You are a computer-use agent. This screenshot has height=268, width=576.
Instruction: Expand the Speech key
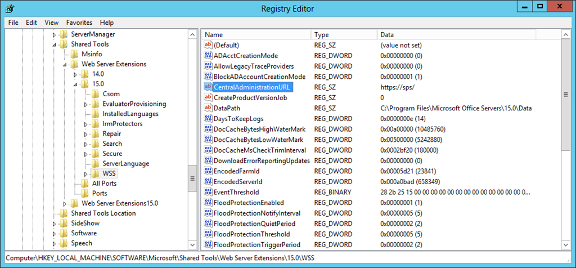click(55, 243)
